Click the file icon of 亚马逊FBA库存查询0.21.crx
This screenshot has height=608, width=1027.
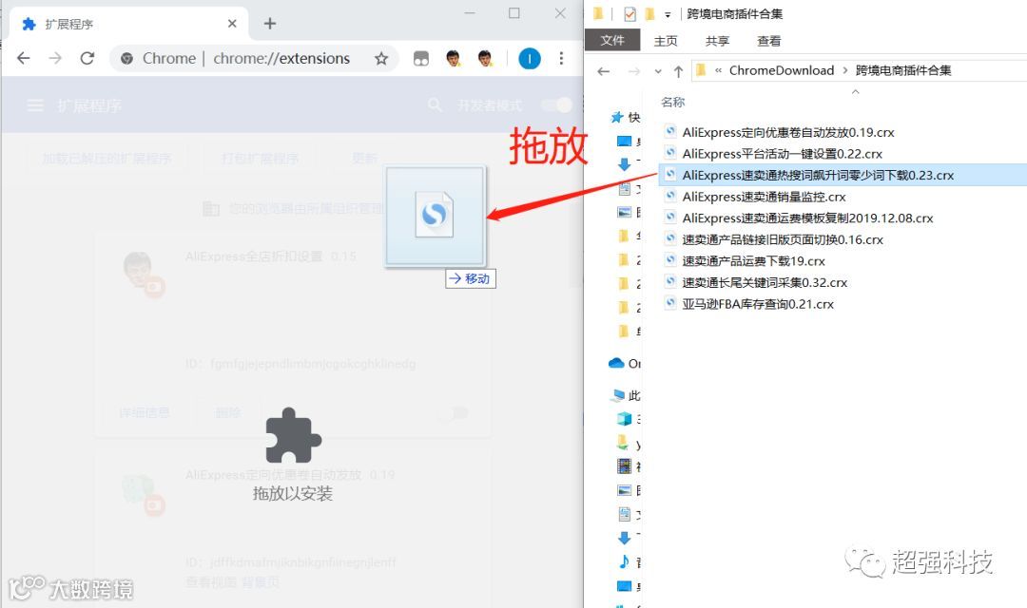[670, 303]
